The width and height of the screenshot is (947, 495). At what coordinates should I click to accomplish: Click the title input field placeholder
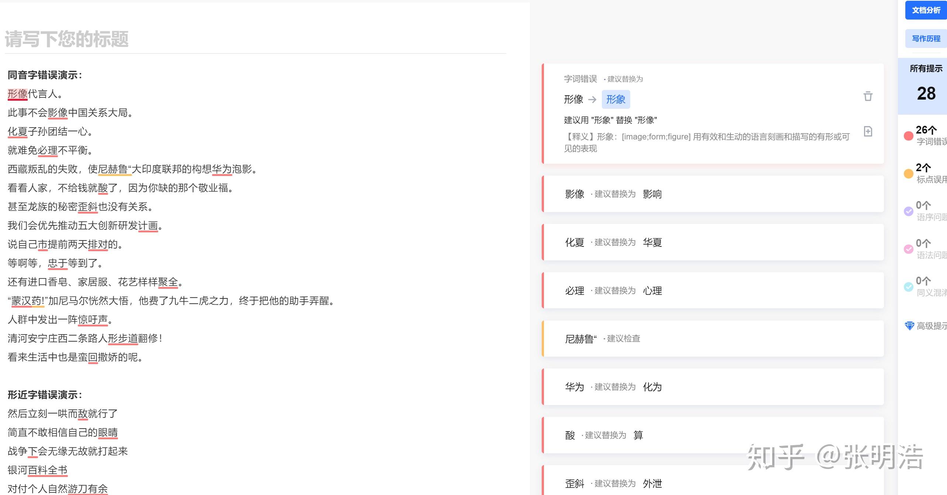pos(66,39)
